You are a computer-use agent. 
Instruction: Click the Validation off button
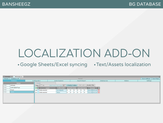pos(15,79)
